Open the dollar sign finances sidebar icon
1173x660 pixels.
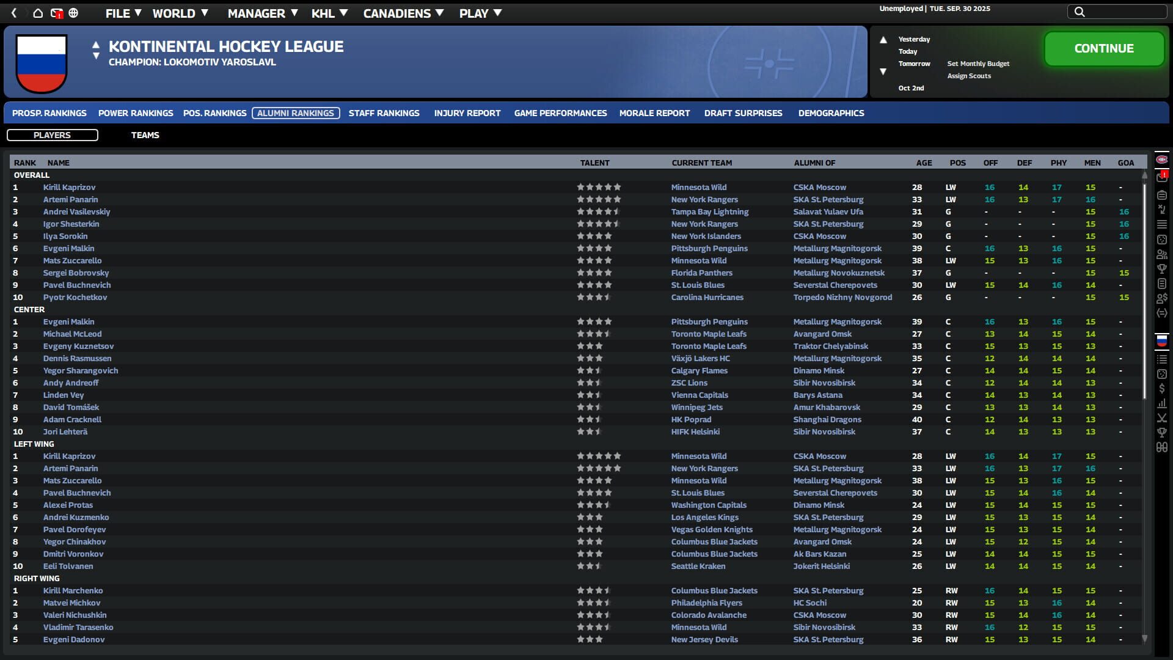[1161, 389]
